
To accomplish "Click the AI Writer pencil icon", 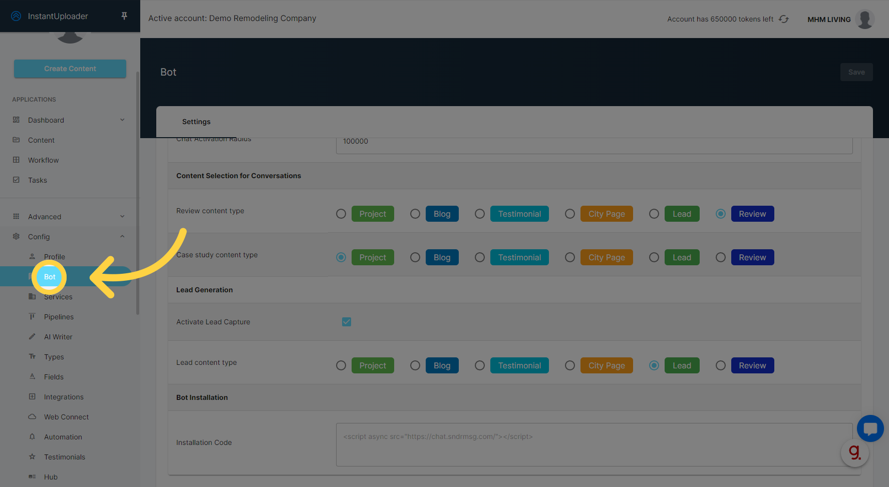I will pyautogui.click(x=32, y=336).
